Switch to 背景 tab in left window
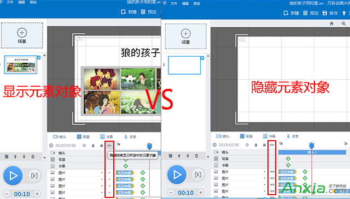The height and width of the screenshot is (199, 350). pyautogui.click(x=83, y=137)
